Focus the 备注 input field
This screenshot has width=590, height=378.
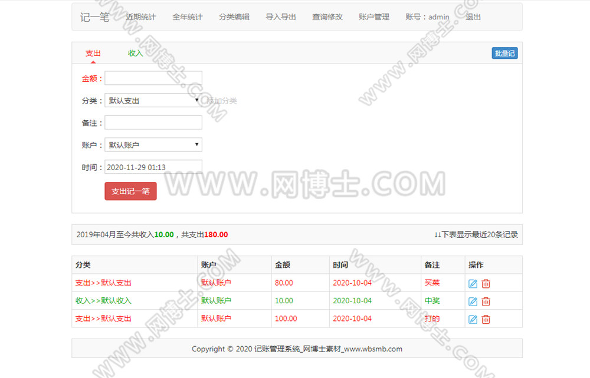click(153, 122)
